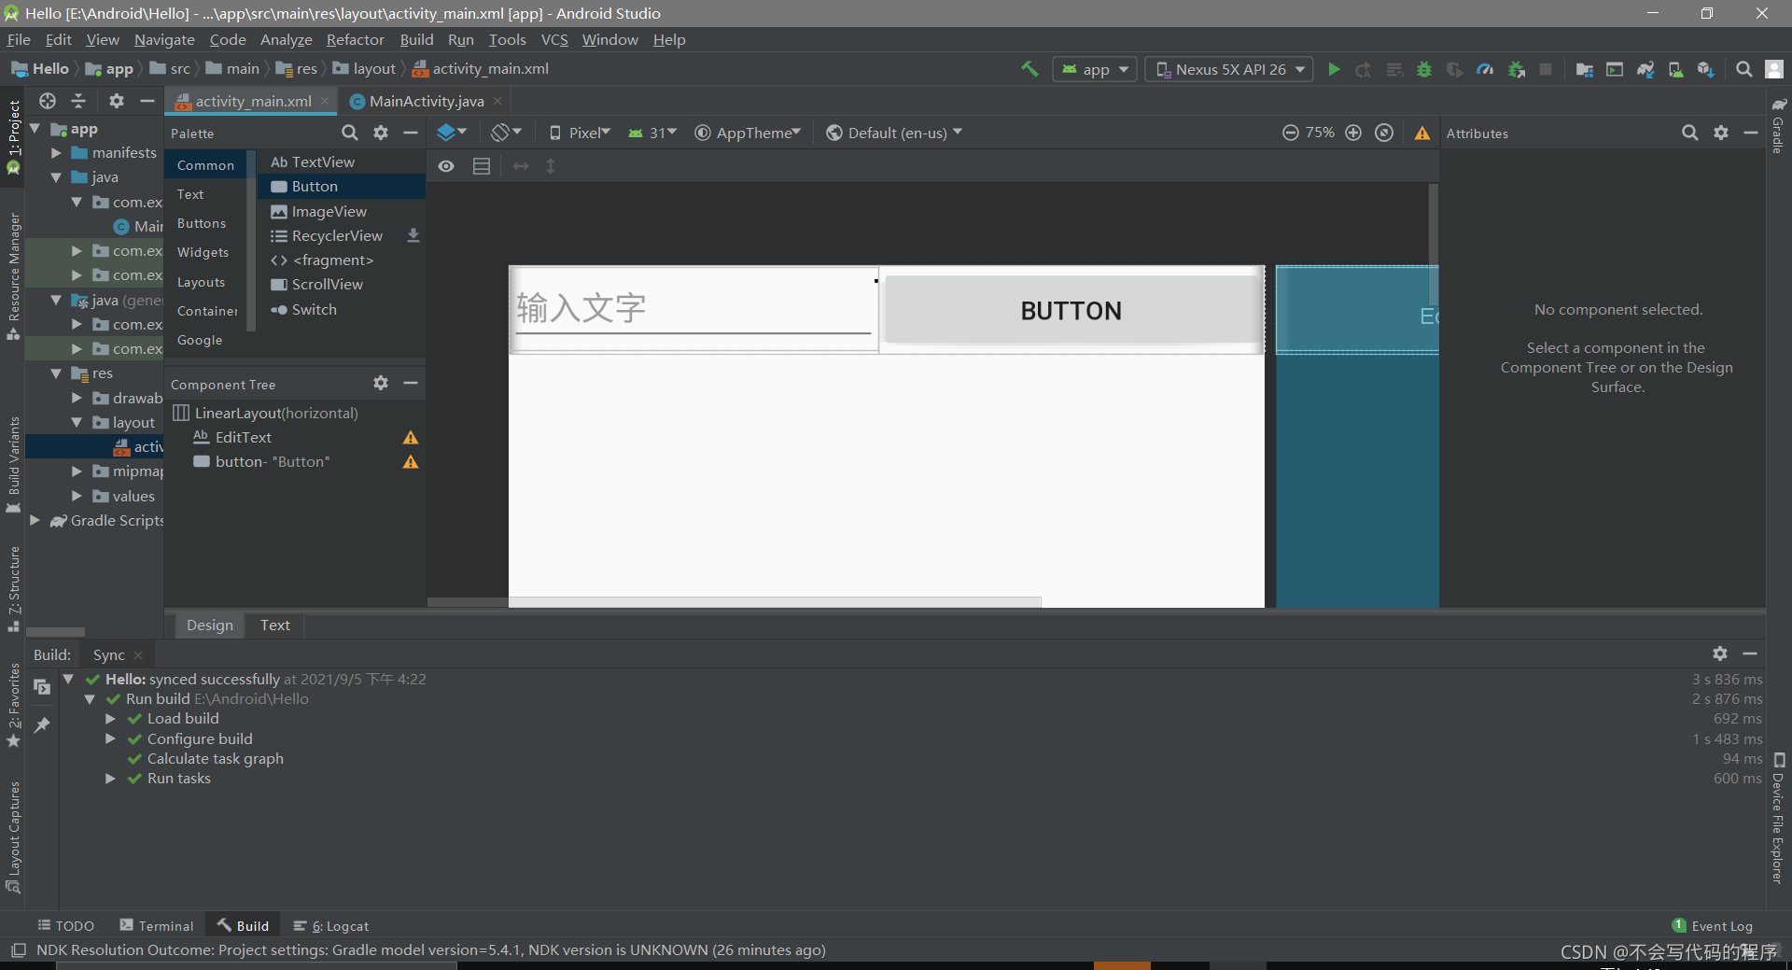1792x970 pixels.
Task: Toggle View Options eye icon
Action: click(446, 166)
